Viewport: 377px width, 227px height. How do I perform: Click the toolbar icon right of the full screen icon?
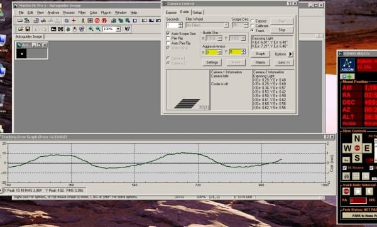click(x=68, y=29)
